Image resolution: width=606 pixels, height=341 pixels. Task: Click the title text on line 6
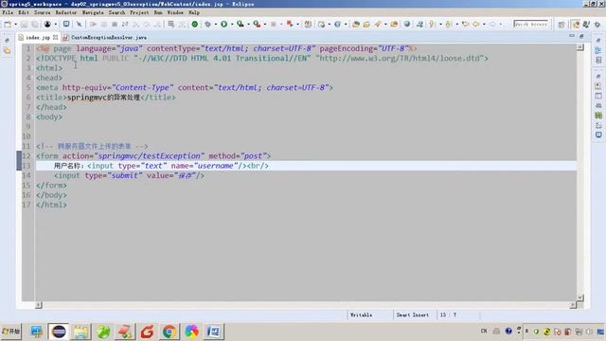click(103, 98)
